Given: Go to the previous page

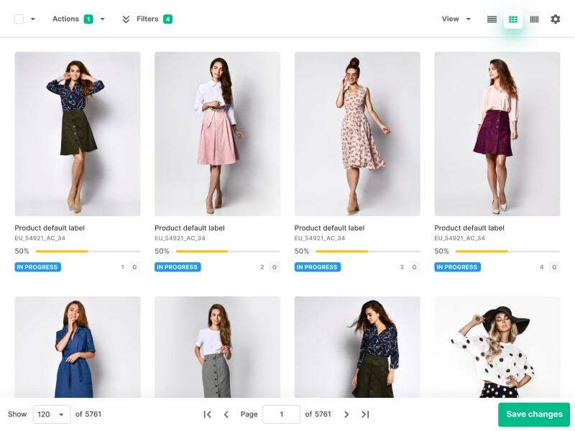Looking at the screenshot, I should click(226, 414).
